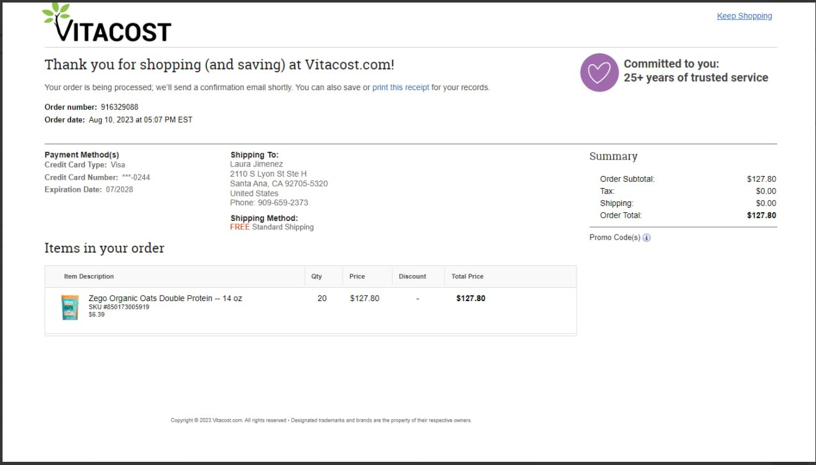Click the item Total Price cell $127.80
816x465 pixels.
471,298
